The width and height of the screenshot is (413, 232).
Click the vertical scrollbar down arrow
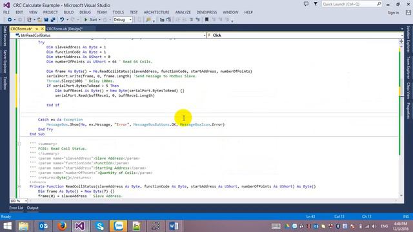coord(401,195)
